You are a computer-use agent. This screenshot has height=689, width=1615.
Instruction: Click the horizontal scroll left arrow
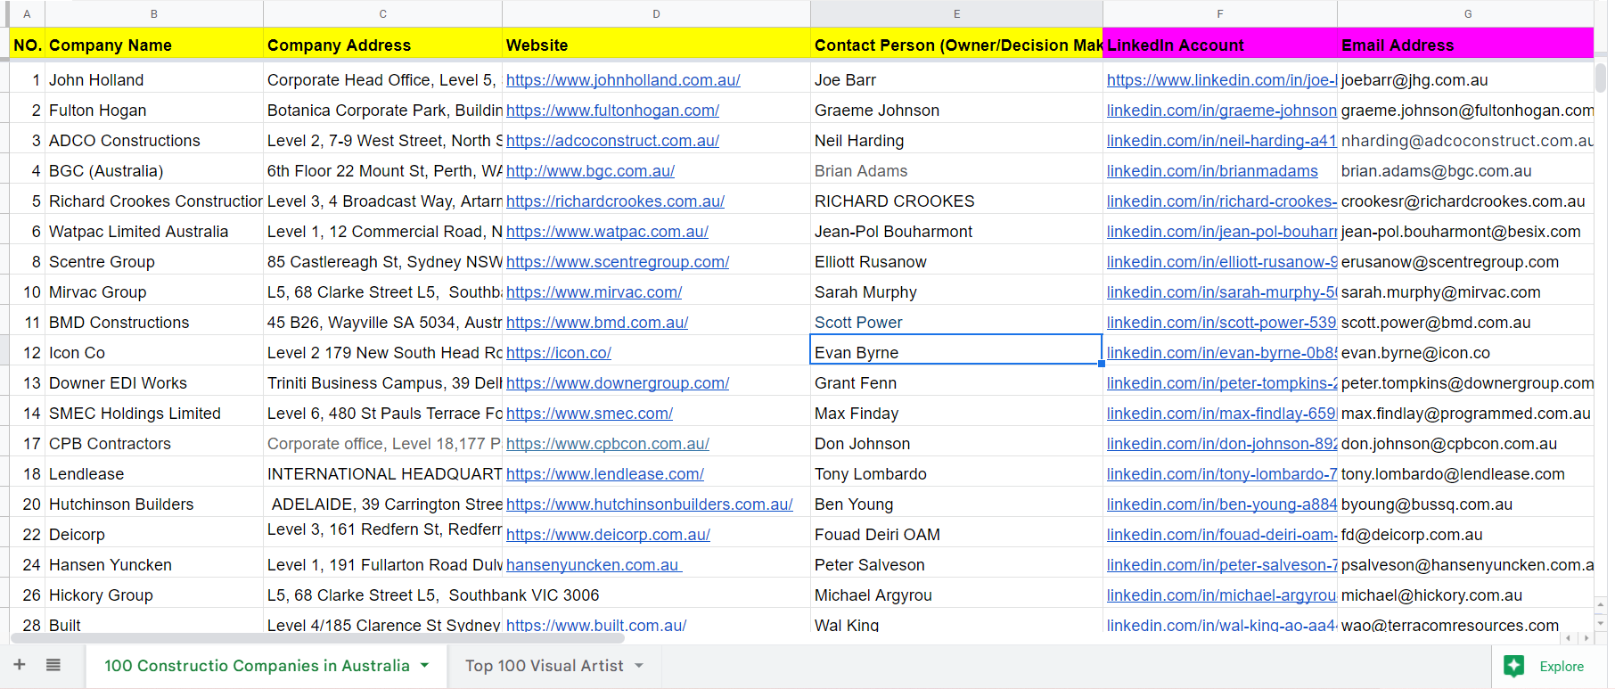pyautogui.click(x=1570, y=638)
